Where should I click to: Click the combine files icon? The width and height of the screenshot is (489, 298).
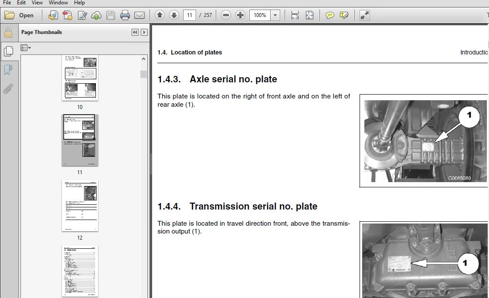coord(68,15)
